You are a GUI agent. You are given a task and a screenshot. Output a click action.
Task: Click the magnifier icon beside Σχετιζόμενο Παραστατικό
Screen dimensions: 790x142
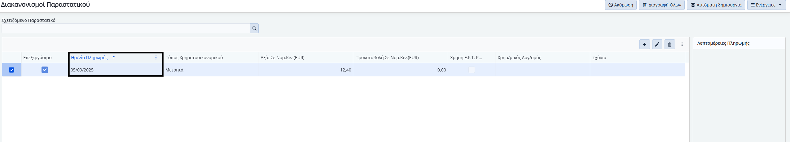point(254,28)
